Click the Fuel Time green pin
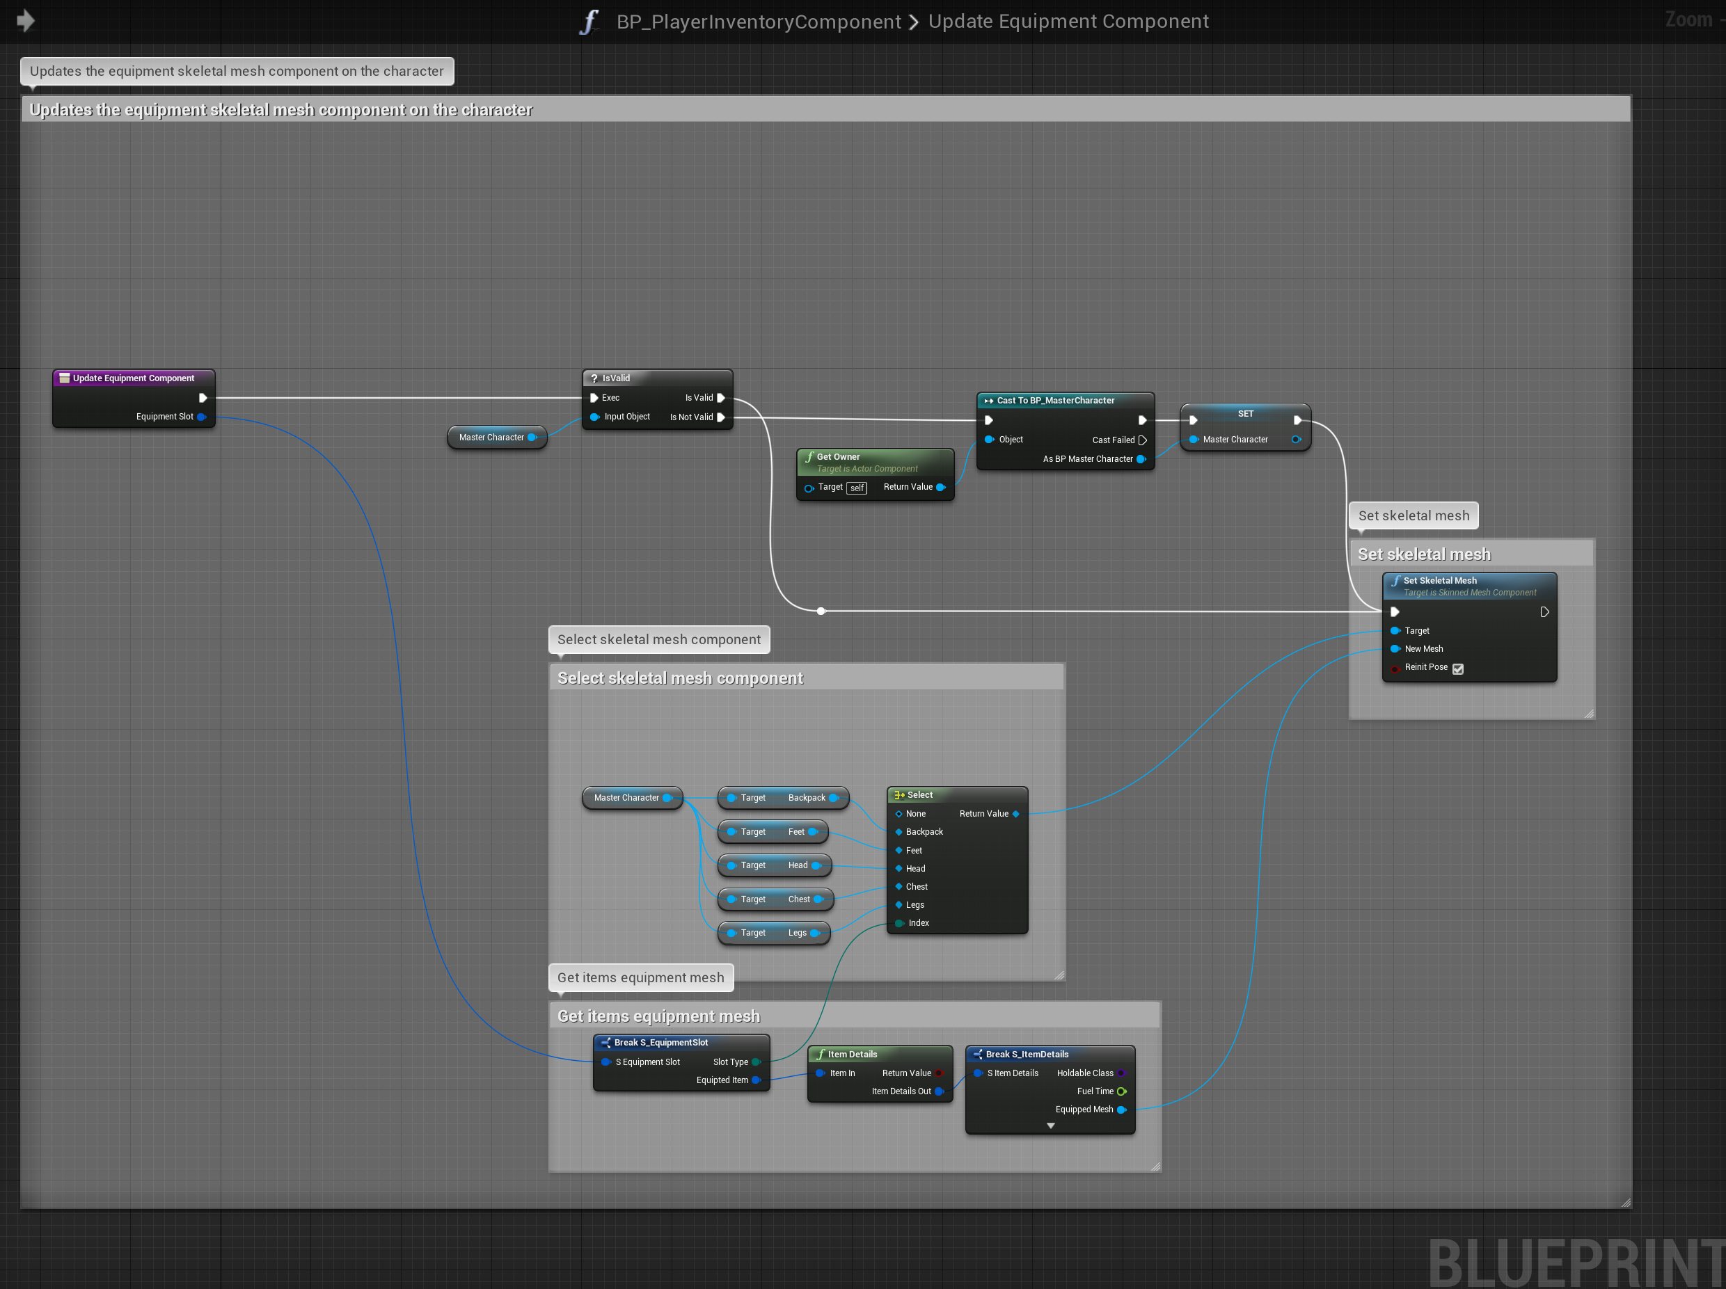This screenshot has height=1289, width=1726. (1121, 1091)
